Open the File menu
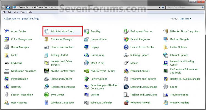The image size is (206, 110). click(4, 12)
